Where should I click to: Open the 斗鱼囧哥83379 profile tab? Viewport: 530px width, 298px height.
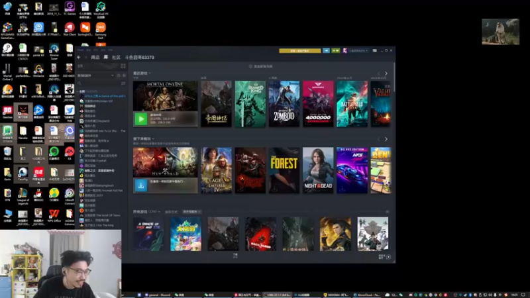point(140,58)
